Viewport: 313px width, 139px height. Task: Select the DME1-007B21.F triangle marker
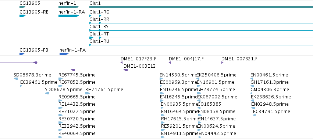[x=223, y=63]
